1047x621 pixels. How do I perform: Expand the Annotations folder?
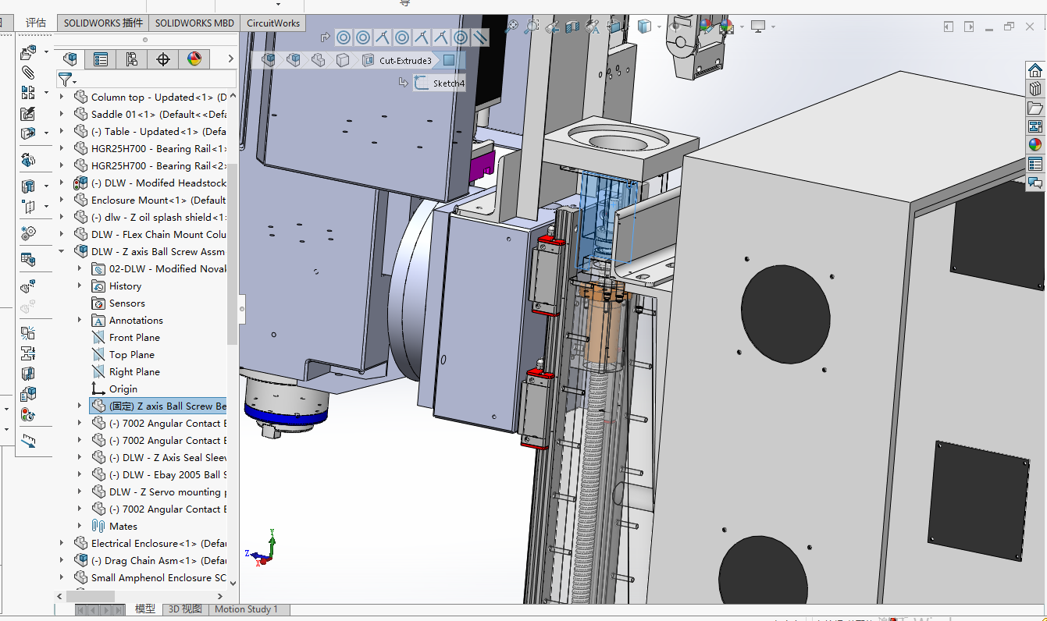point(80,320)
